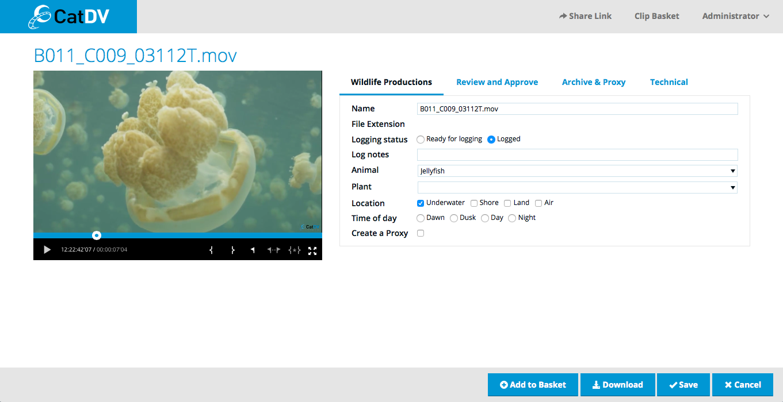783x402 pixels.
Task: Check the Air location checkbox
Action: coord(538,203)
